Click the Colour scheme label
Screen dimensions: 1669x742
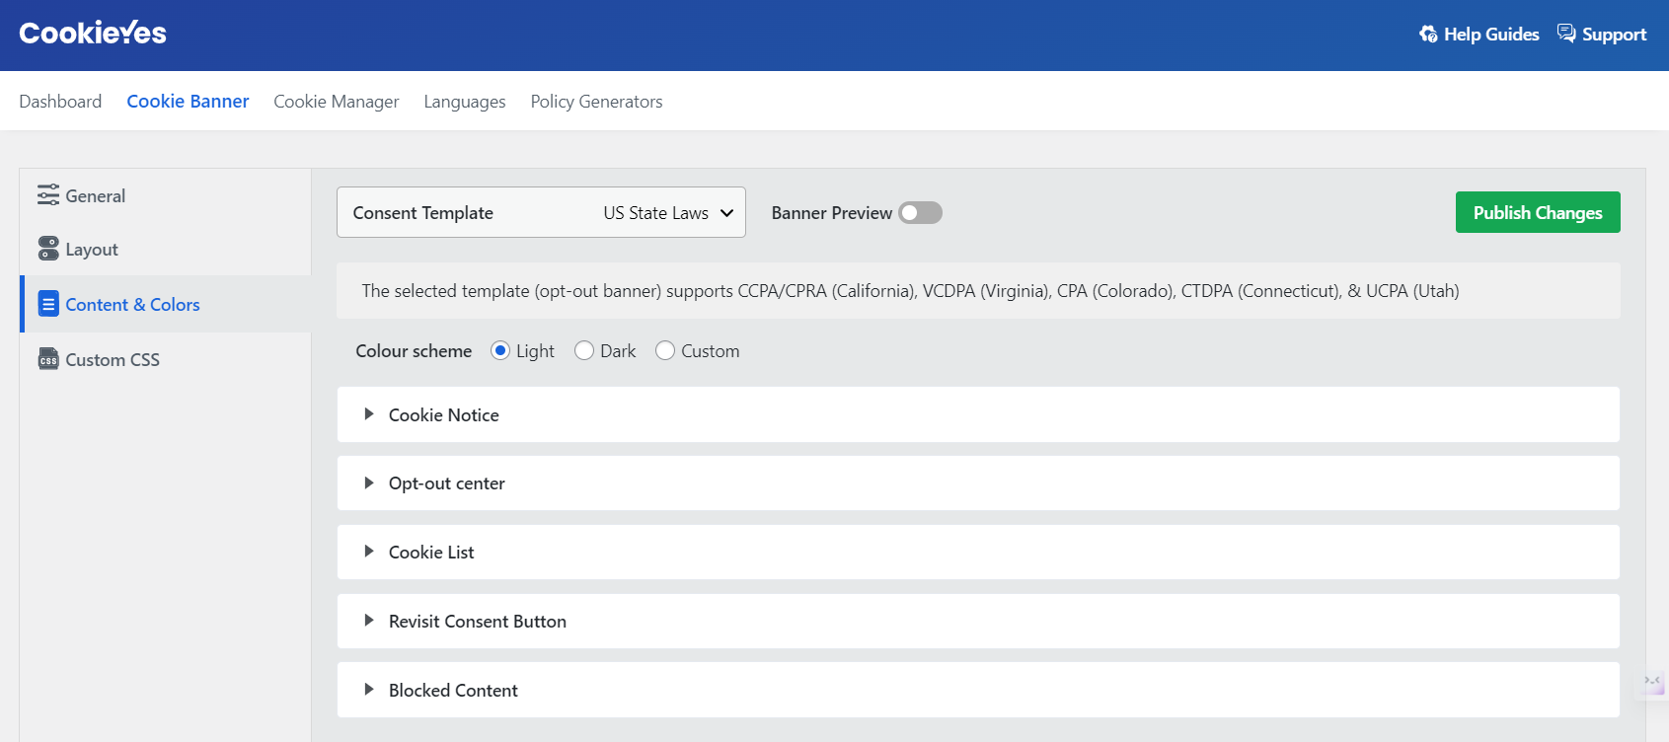(x=414, y=351)
